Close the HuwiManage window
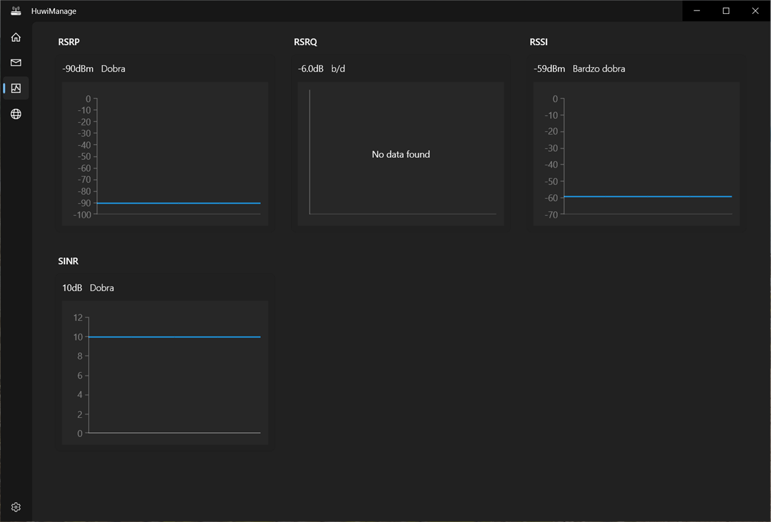The image size is (771, 522). 755,11
